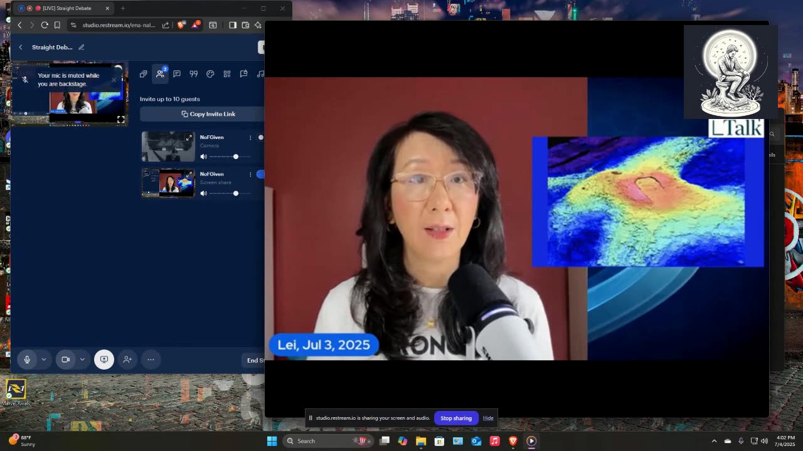Open Outlook from taskbar

(476, 441)
